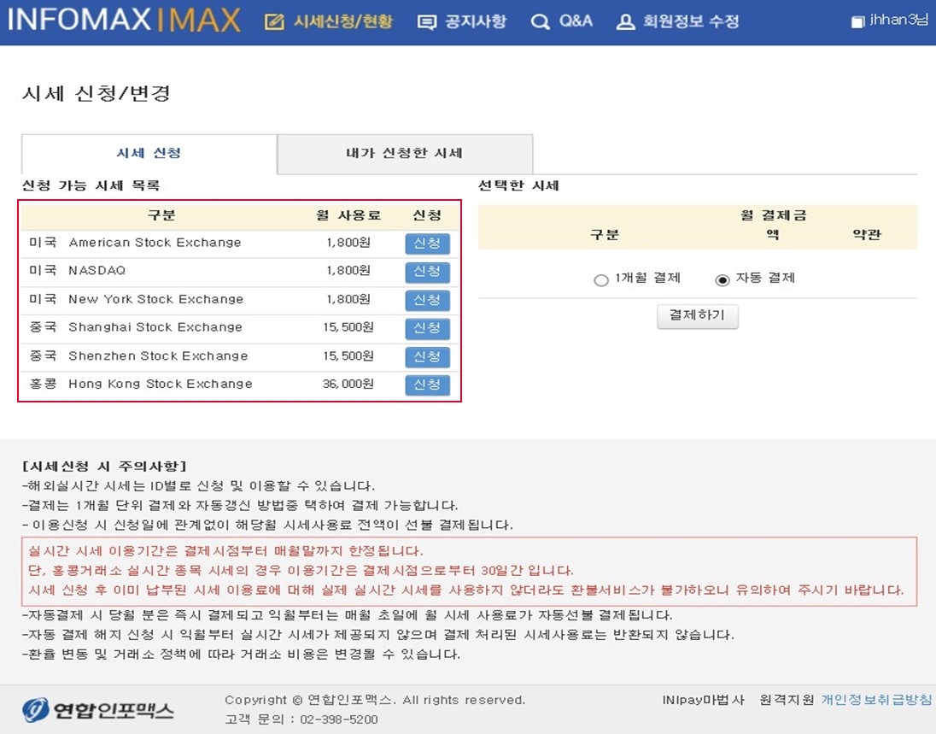Click the 15,500원 price in the Shanghai row

[x=348, y=327]
